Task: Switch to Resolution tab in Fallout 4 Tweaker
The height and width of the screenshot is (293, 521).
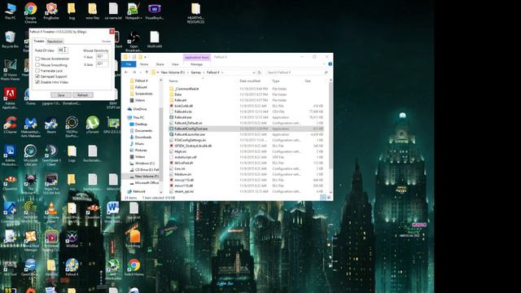Action: click(55, 42)
